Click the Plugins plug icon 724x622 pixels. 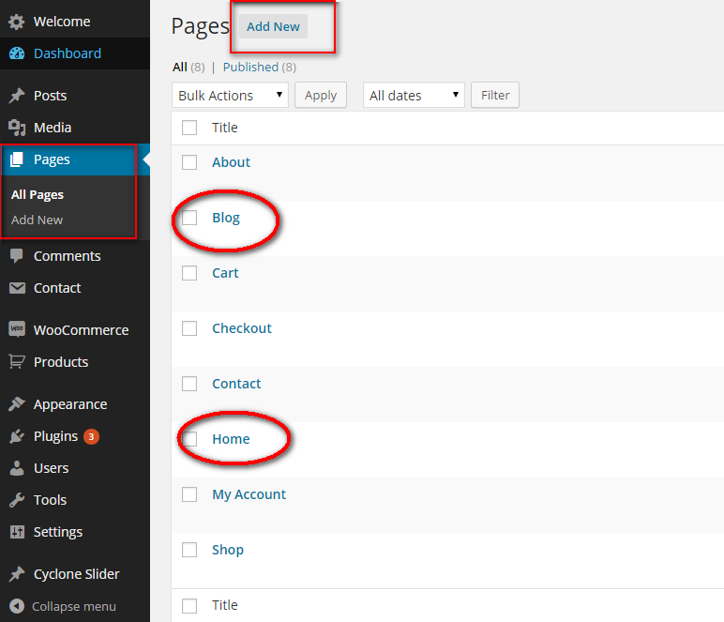click(17, 436)
